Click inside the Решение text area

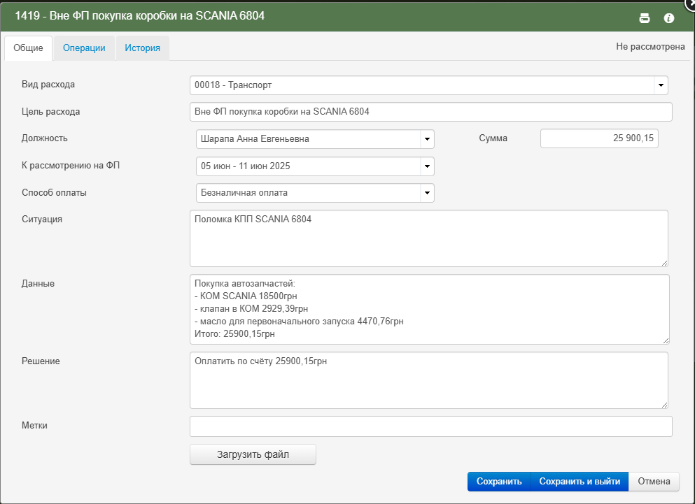(429, 380)
